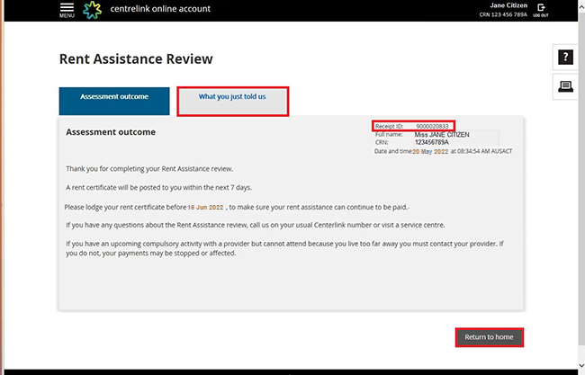Click the header CRN 123 456 789A text
Image resolution: width=585 pixels, height=375 pixels.
[x=503, y=14]
